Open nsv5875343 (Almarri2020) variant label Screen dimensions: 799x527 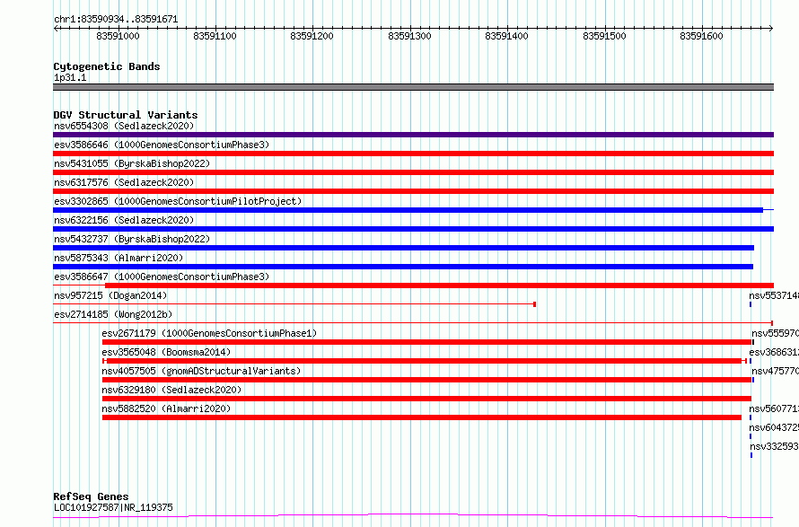point(119,258)
